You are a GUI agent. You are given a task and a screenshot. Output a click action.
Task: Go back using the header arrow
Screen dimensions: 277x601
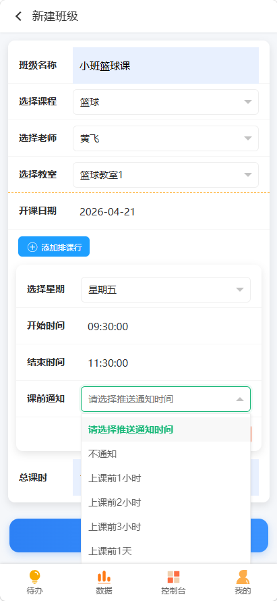click(18, 16)
